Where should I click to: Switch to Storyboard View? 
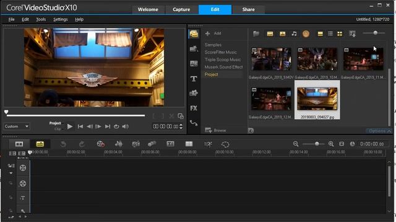[19, 144]
